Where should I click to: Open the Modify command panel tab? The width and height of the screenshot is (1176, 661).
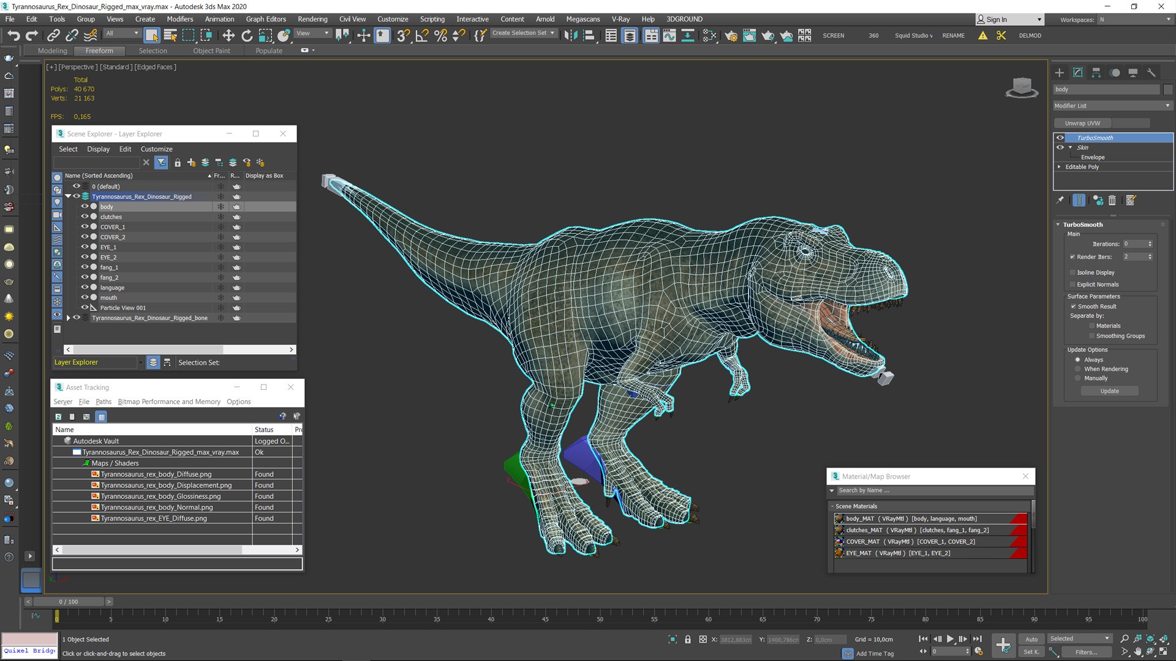tap(1078, 72)
